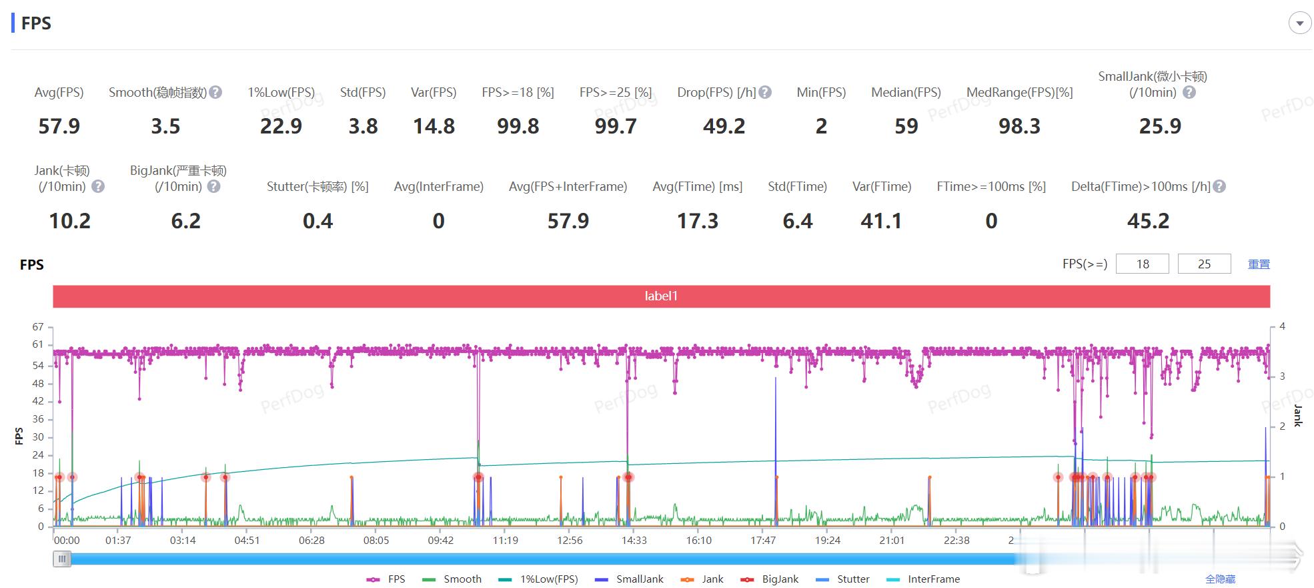Image resolution: width=1314 pixels, height=588 pixels.
Task: Toggle the SmallJank legend series
Action: point(629,579)
